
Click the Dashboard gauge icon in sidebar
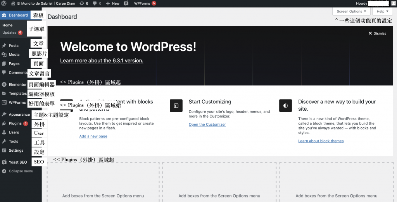pyautogui.click(x=4, y=15)
